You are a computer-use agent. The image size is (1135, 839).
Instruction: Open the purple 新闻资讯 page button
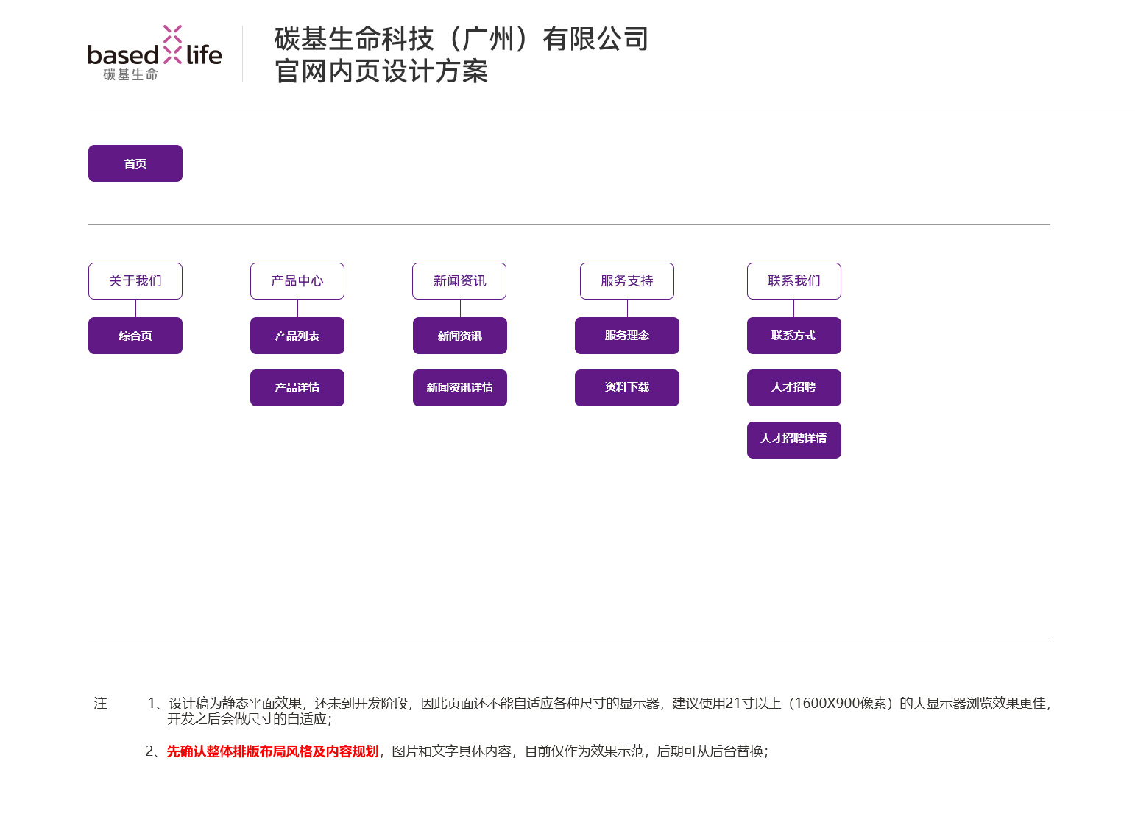pyautogui.click(x=460, y=336)
